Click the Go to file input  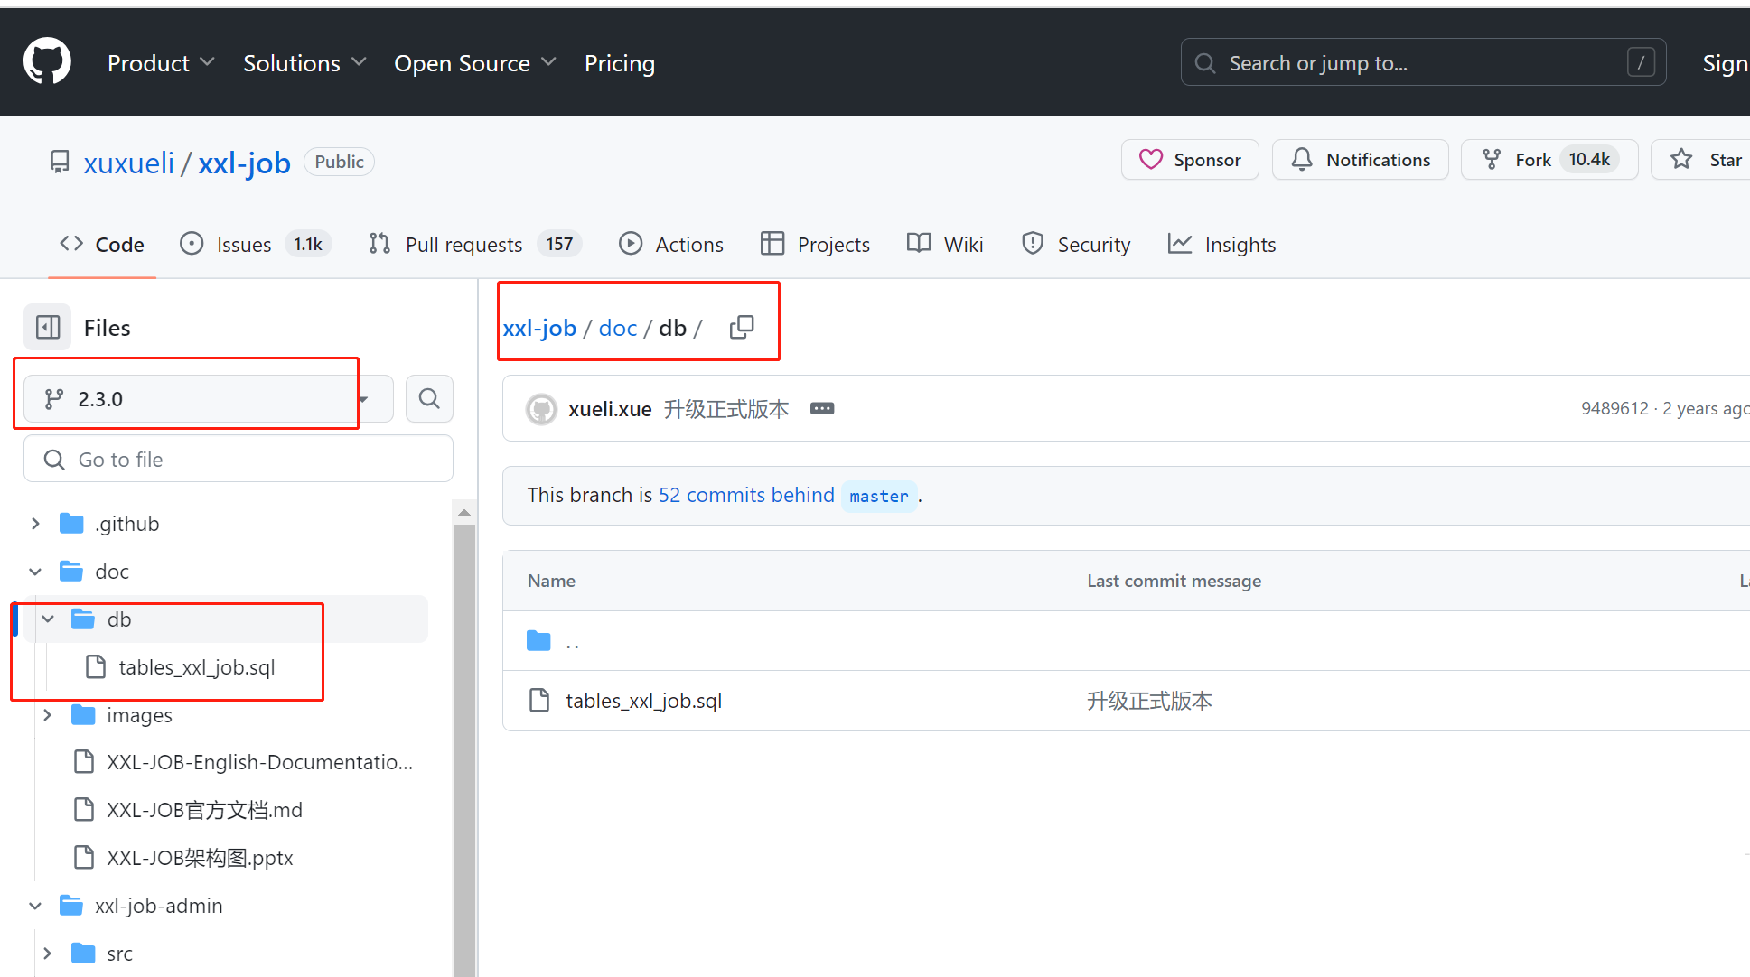click(x=239, y=460)
